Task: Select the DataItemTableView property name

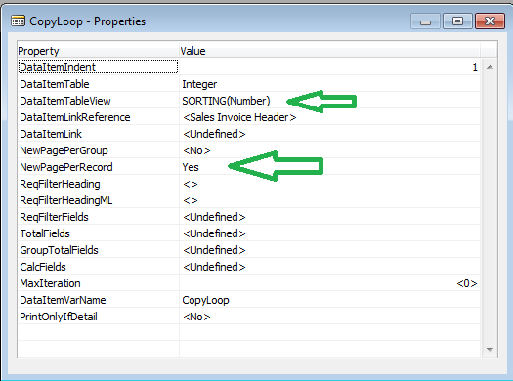Action: click(65, 101)
